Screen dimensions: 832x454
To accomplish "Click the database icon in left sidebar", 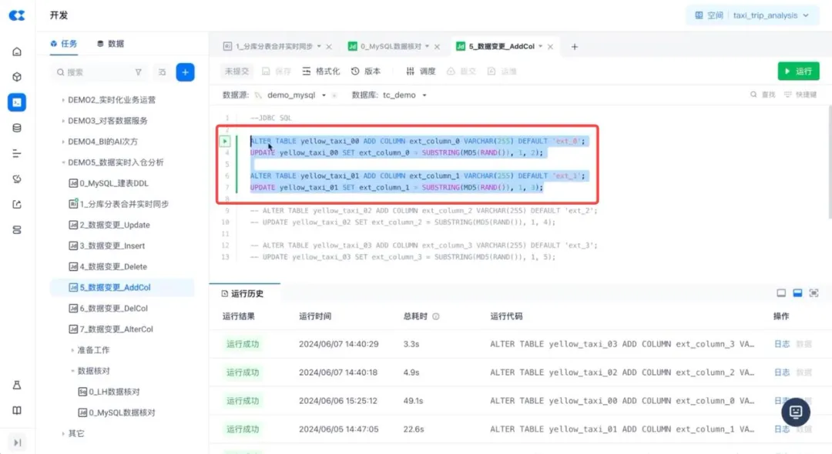I will tap(17, 128).
